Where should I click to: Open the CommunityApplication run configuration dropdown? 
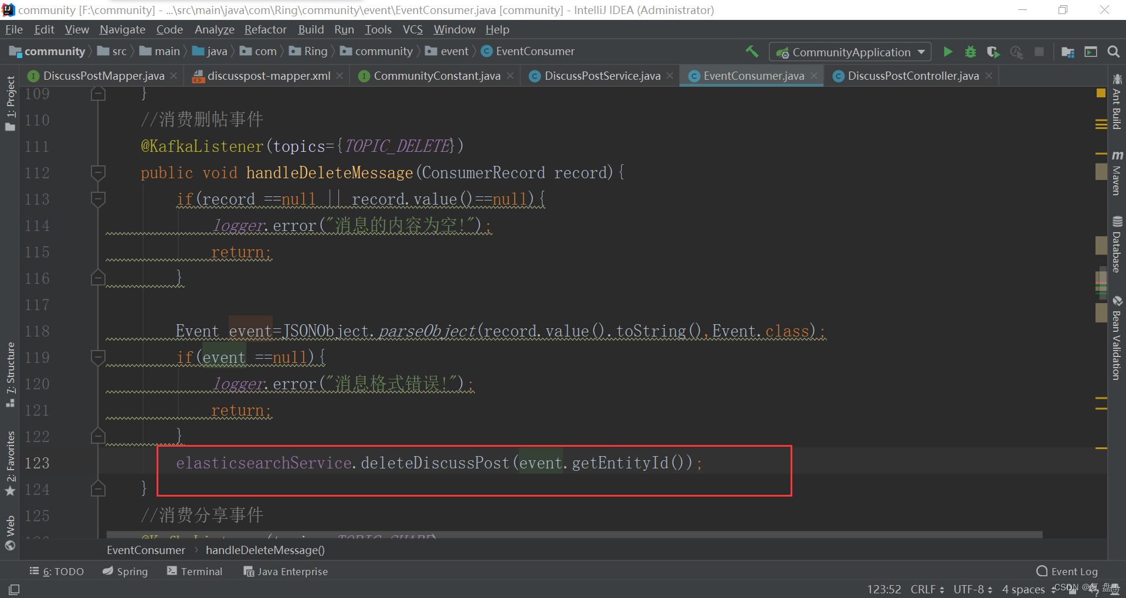850,52
